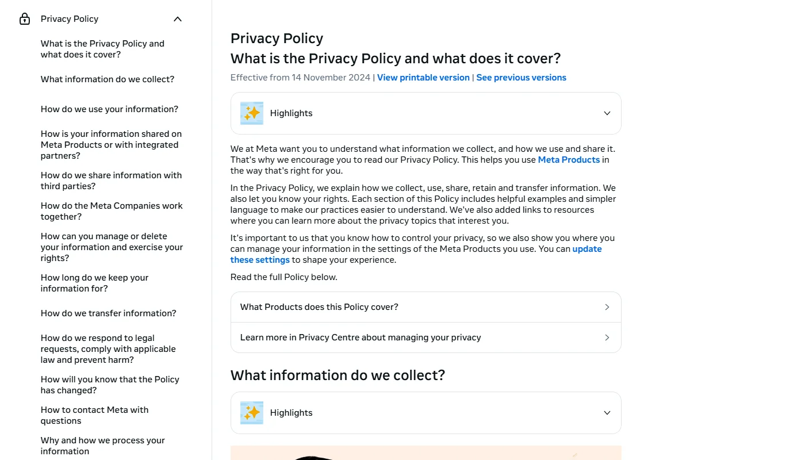Click the sparkle icon on the first Highlights card
The height and width of the screenshot is (460, 805).
tap(251, 113)
